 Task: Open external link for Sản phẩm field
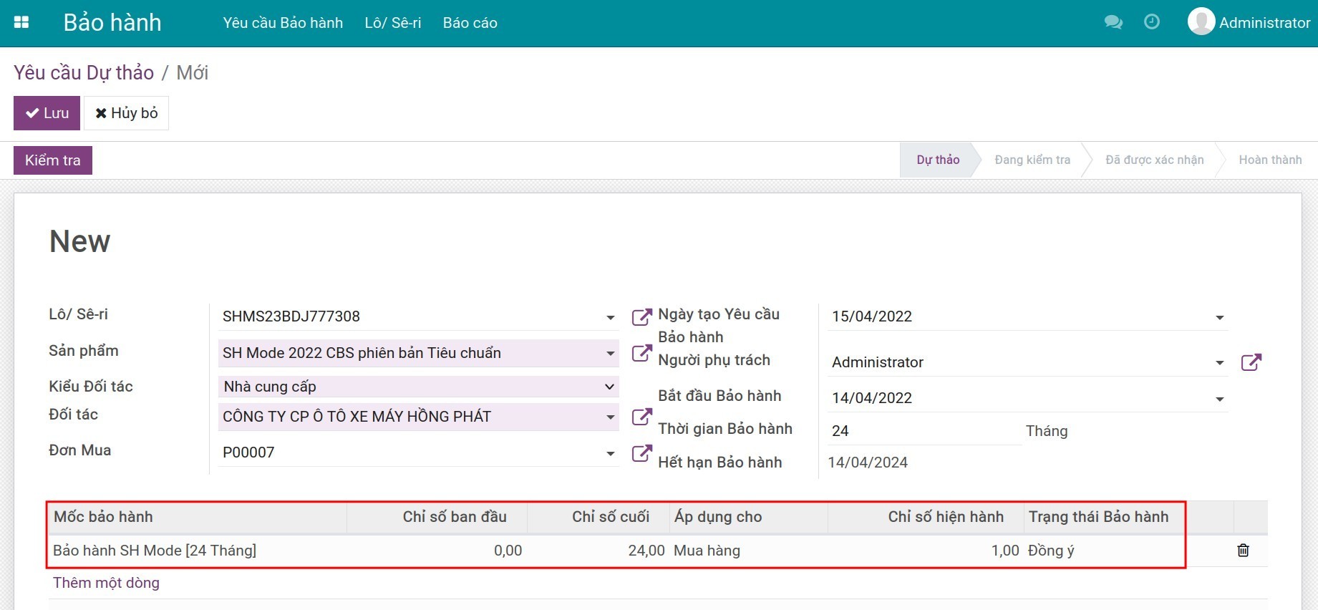(641, 353)
